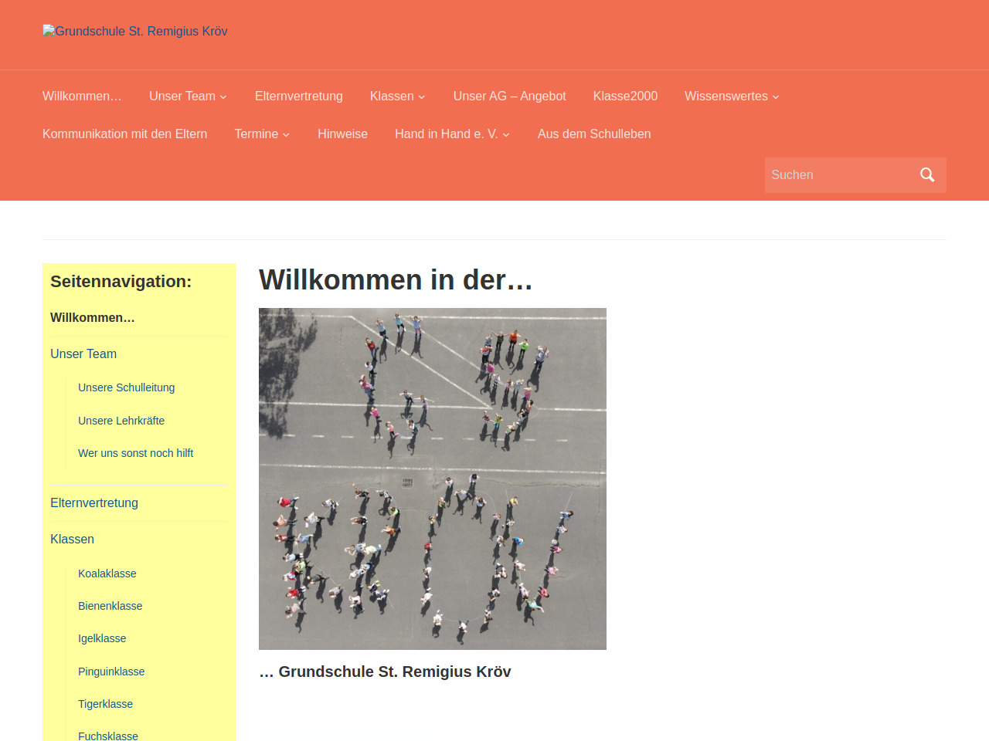989x741 pixels.
Task: Open Kommunikation mit den Eltern page
Action: tap(124, 134)
